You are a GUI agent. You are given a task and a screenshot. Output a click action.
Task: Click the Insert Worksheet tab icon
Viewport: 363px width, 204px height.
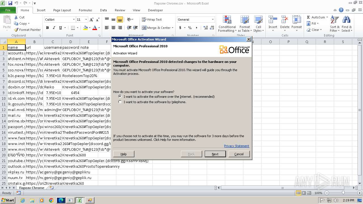point(51,188)
